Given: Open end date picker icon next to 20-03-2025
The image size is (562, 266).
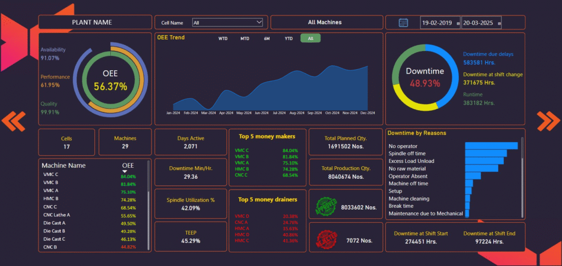Looking at the screenshot, I should click(499, 23).
